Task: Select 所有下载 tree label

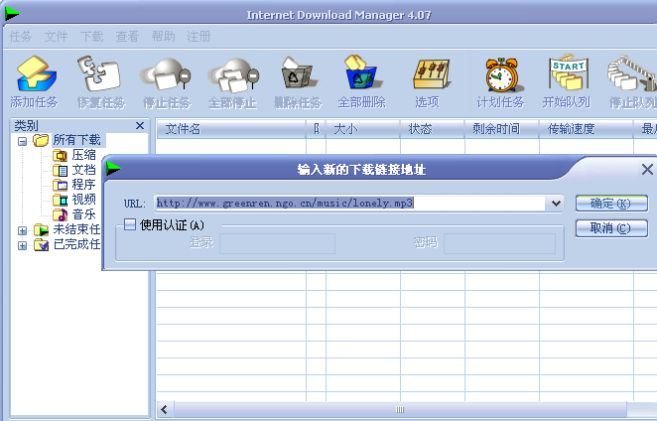Action: 76,140
